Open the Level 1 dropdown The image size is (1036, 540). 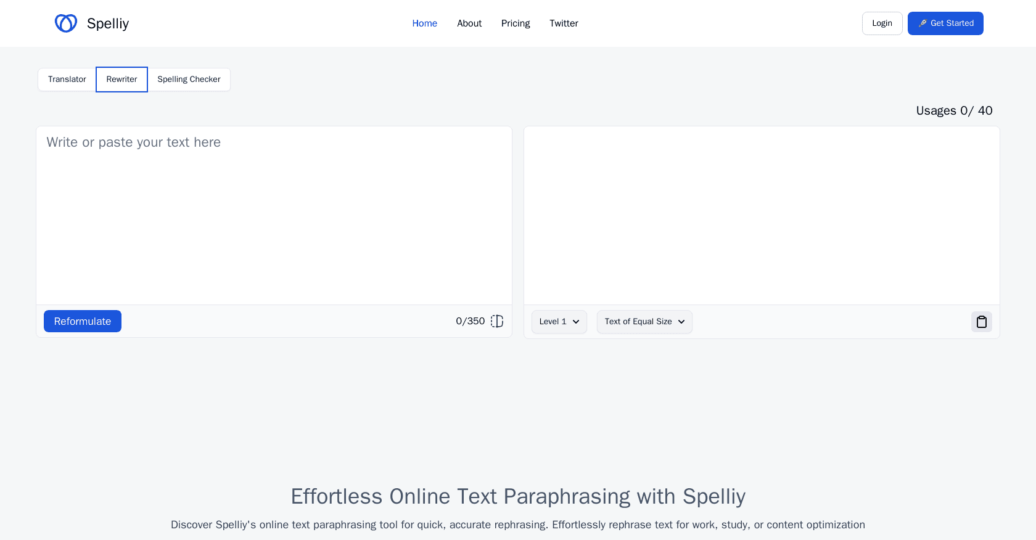[x=559, y=322]
